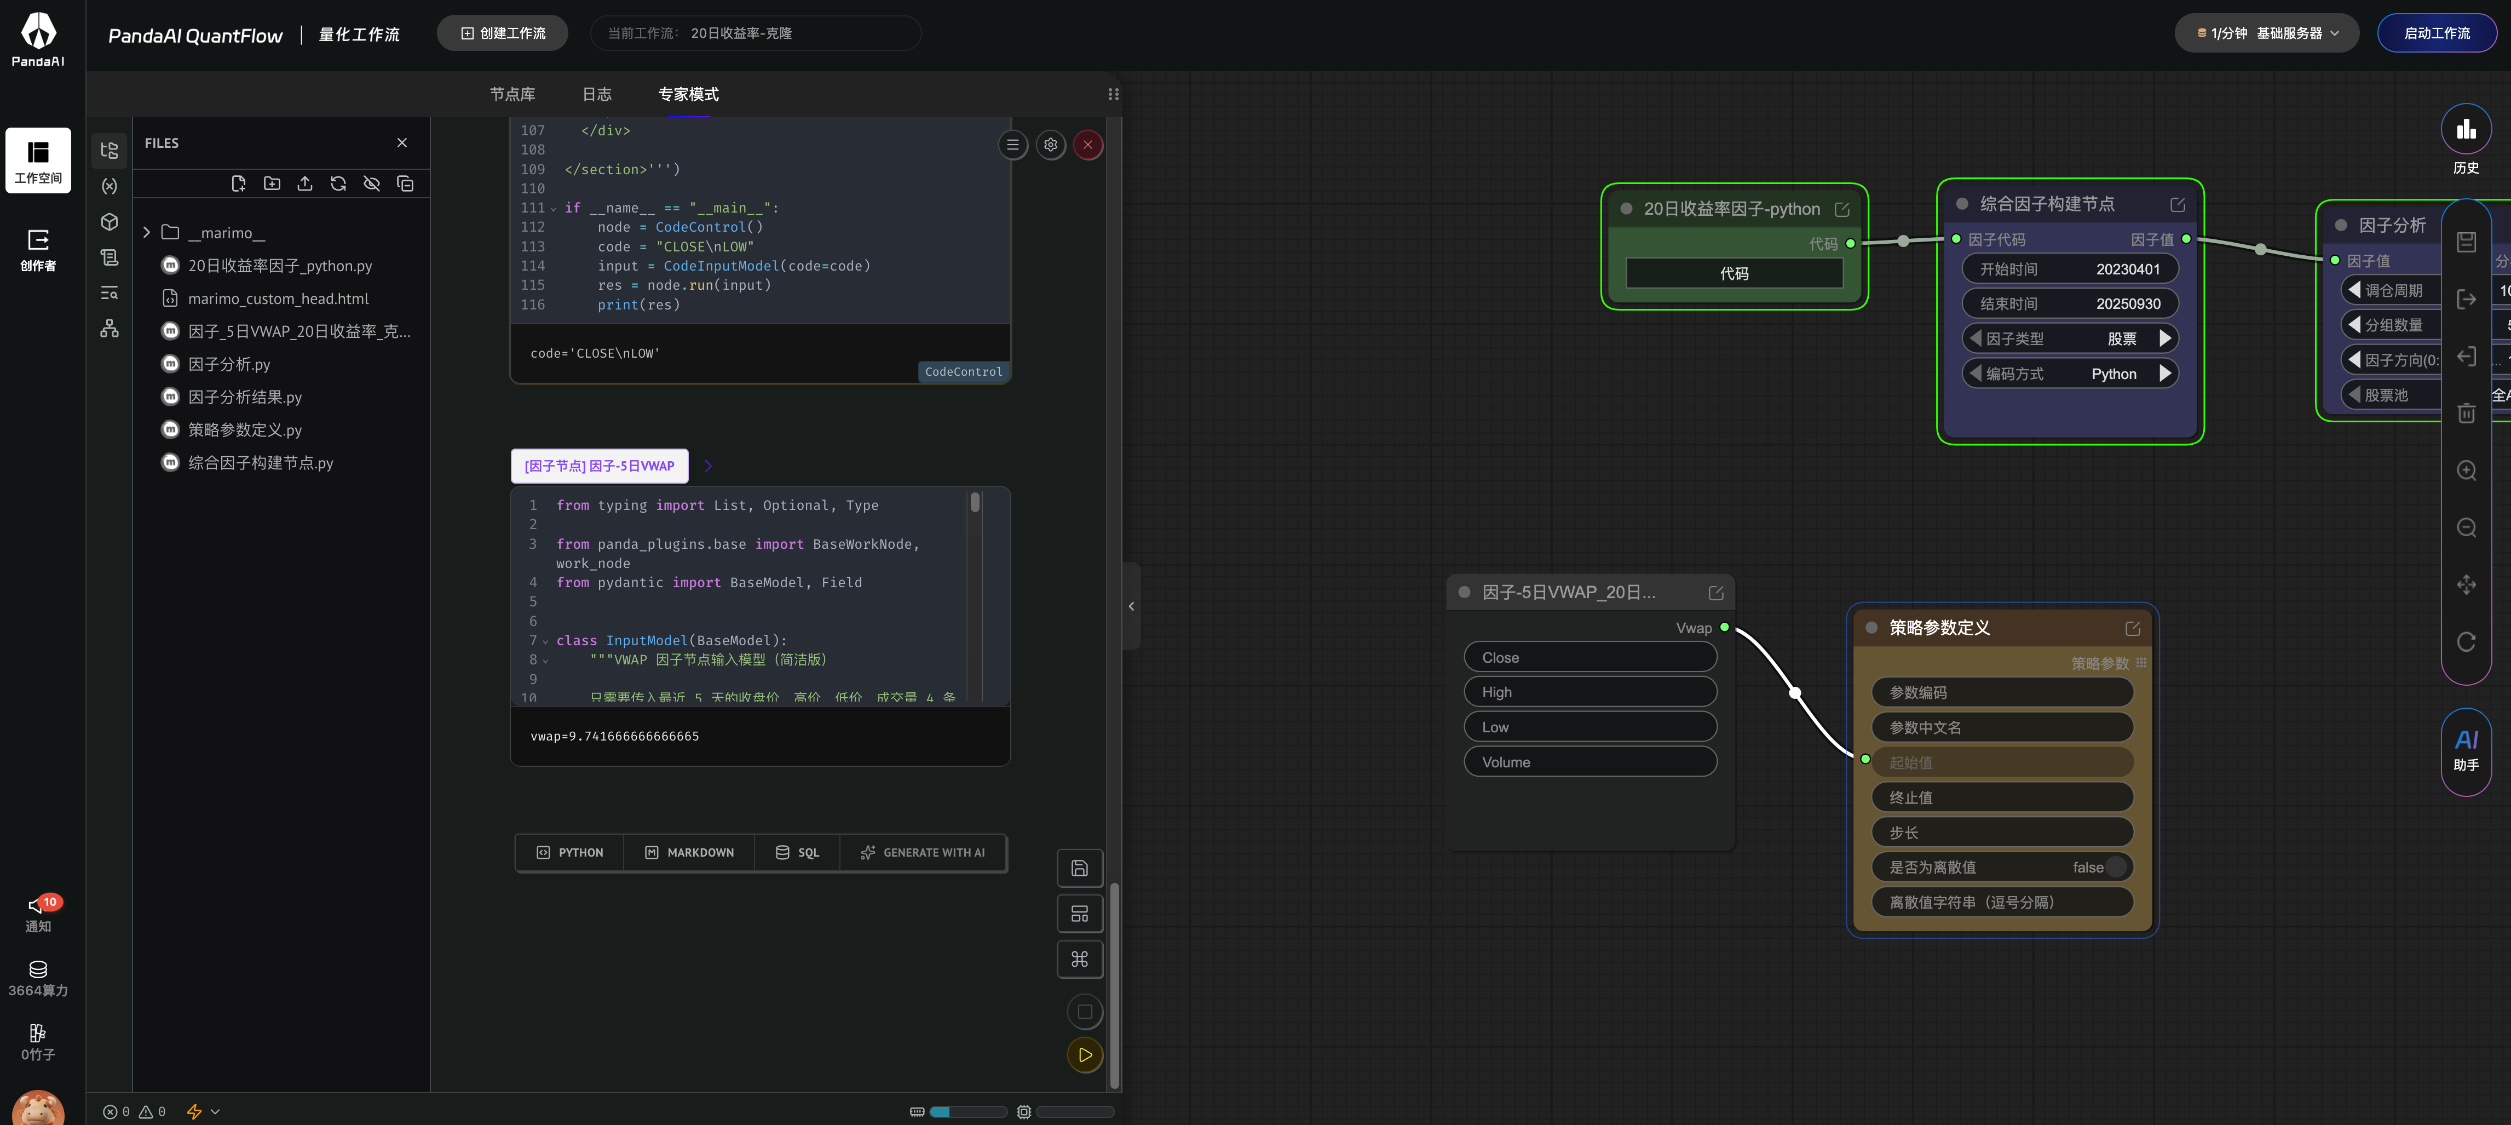This screenshot has width=2511, height=1125.
Task: Open the AI 助手 assistant
Action: (2465, 751)
